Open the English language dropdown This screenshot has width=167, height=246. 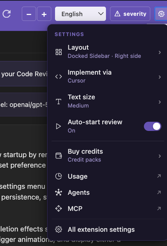click(x=80, y=14)
